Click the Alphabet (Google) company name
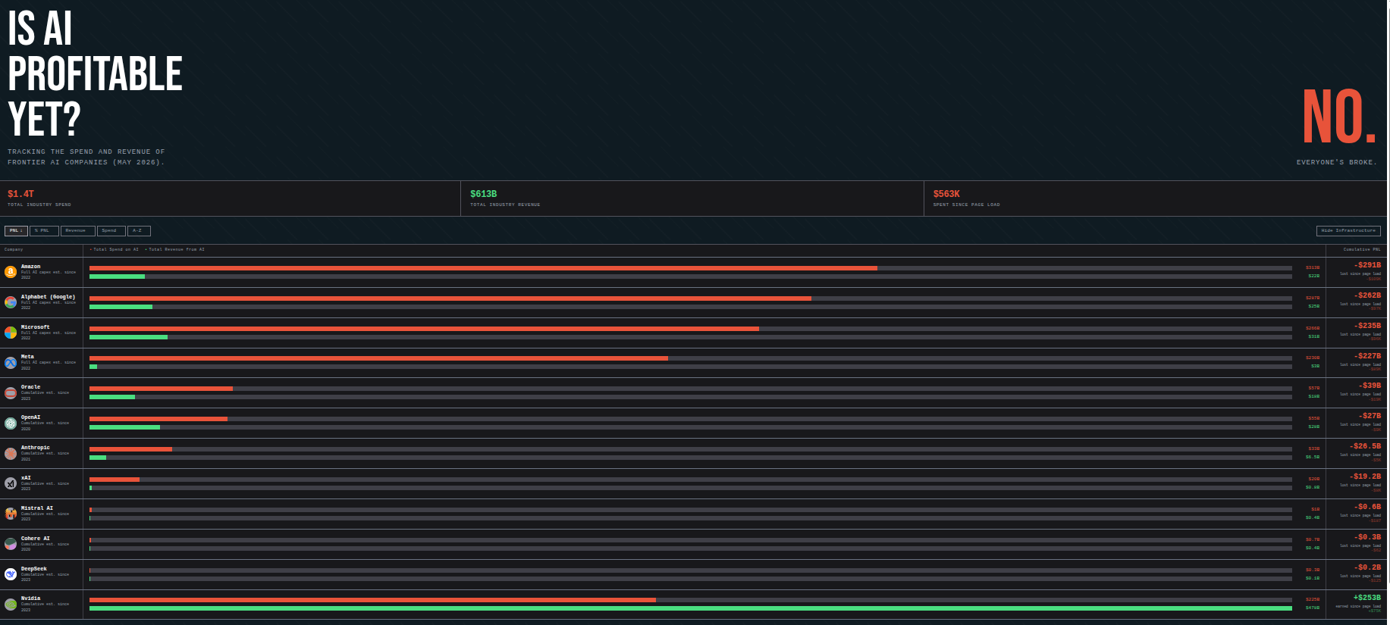The image size is (1390, 625). (49, 297)
